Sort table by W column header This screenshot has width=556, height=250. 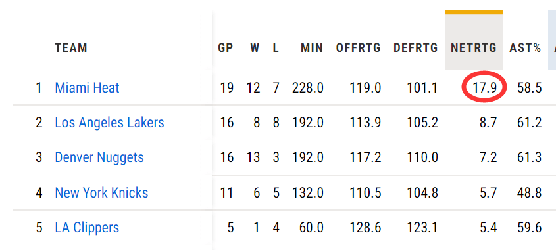coord(255,48)
